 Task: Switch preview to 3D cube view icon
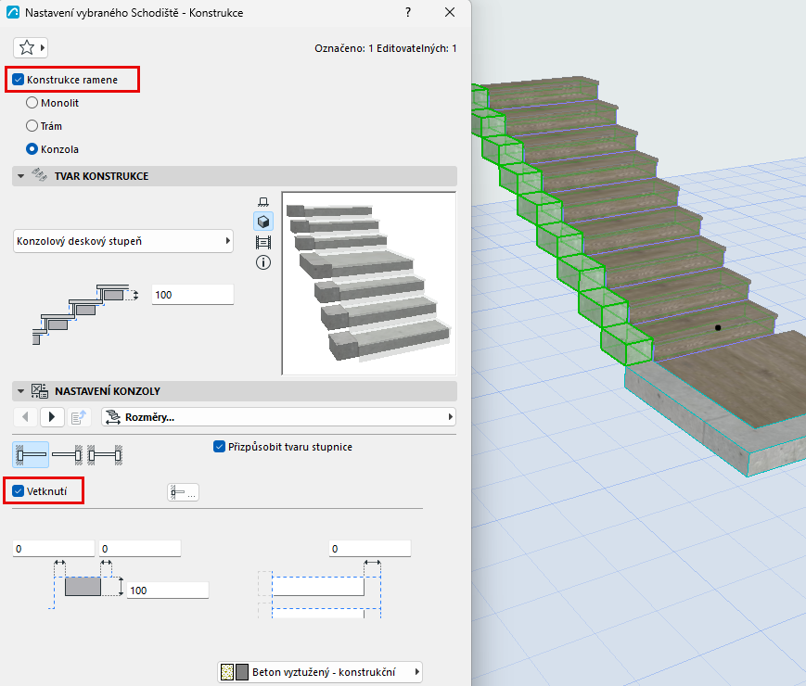[263, 222]
